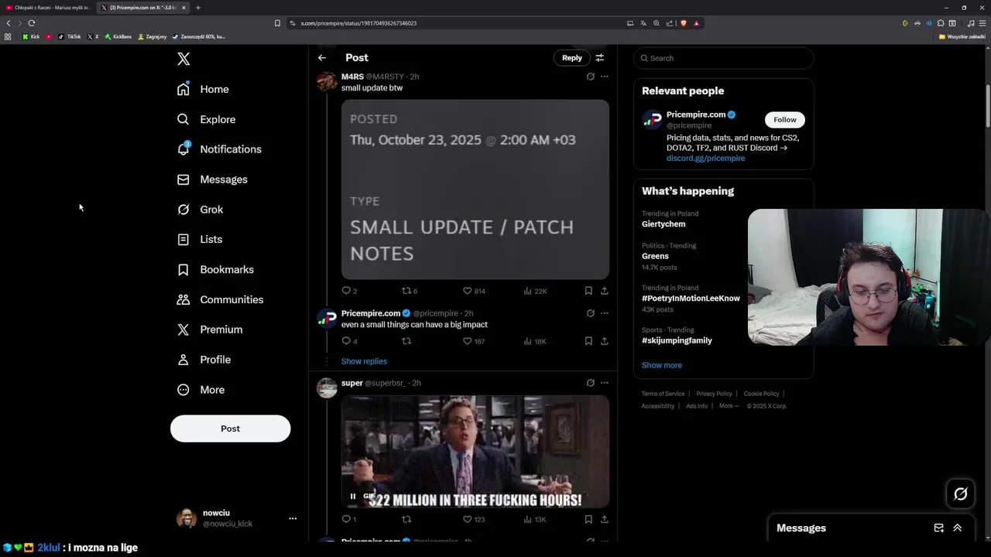The width and height of the screenshot is (991, 557).
Task: Go to Home in the sidebar
Action: (203, 89)
